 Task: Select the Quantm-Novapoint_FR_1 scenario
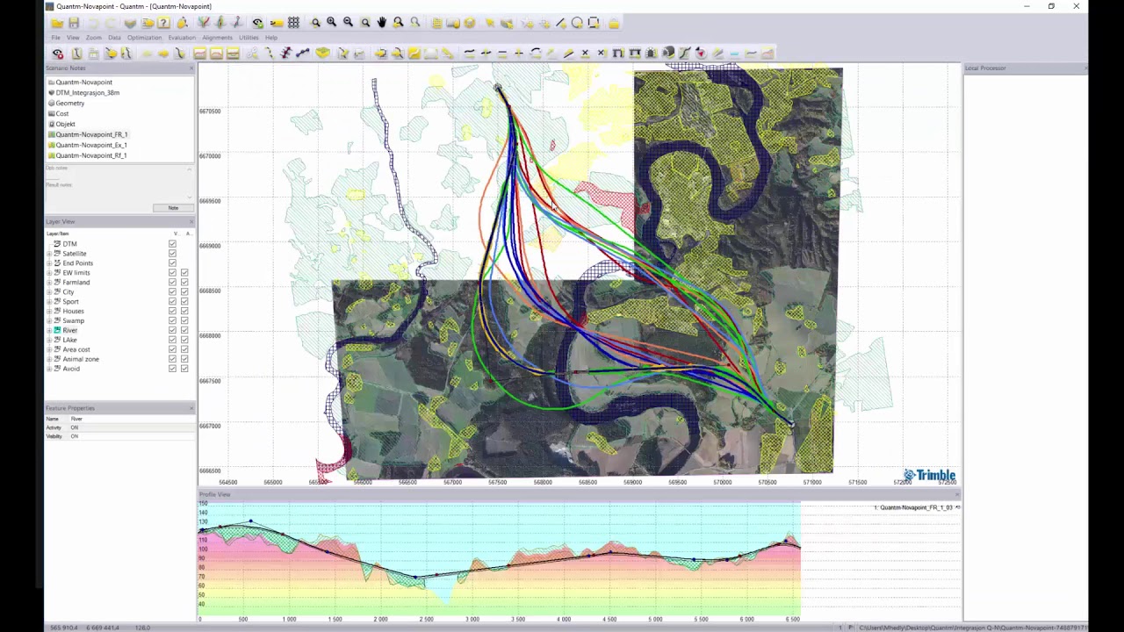point(91,134)
